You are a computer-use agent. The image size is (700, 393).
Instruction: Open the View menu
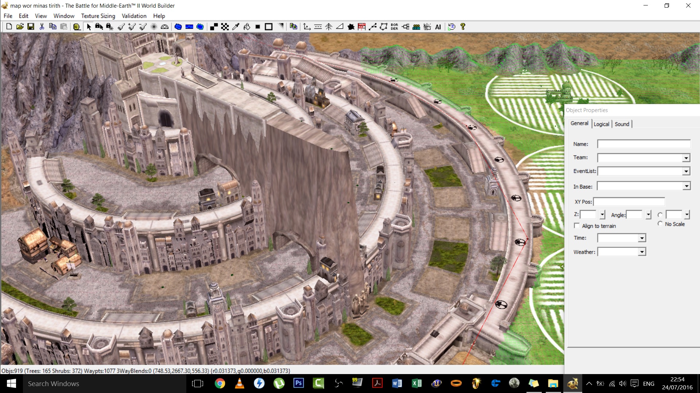click(41, 16)
